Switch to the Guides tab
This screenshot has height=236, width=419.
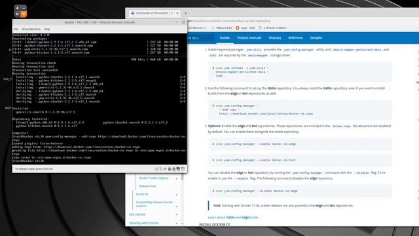click(225, 38)
